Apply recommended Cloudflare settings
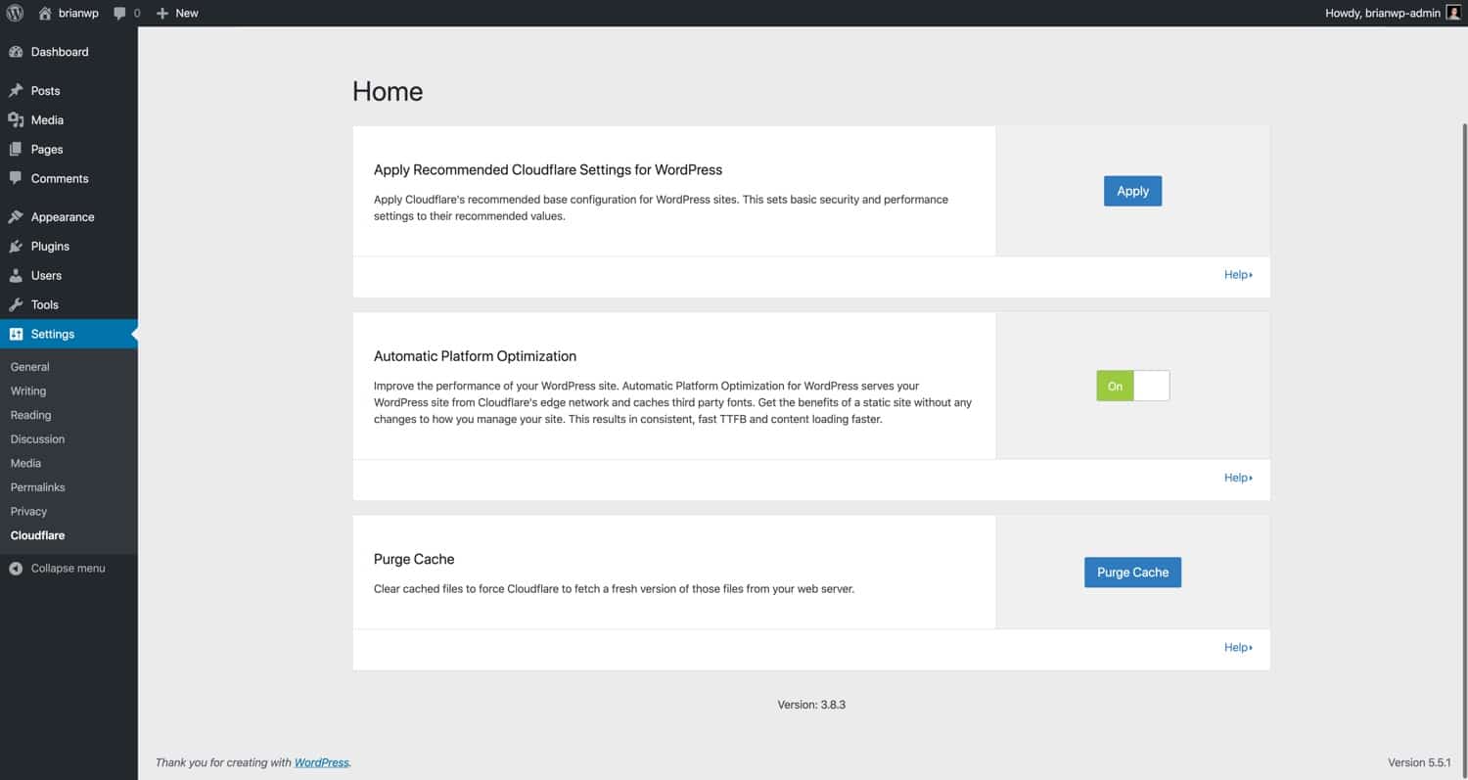The height and width of the screenshot is (780, 1468). [x=1132, y=191]
